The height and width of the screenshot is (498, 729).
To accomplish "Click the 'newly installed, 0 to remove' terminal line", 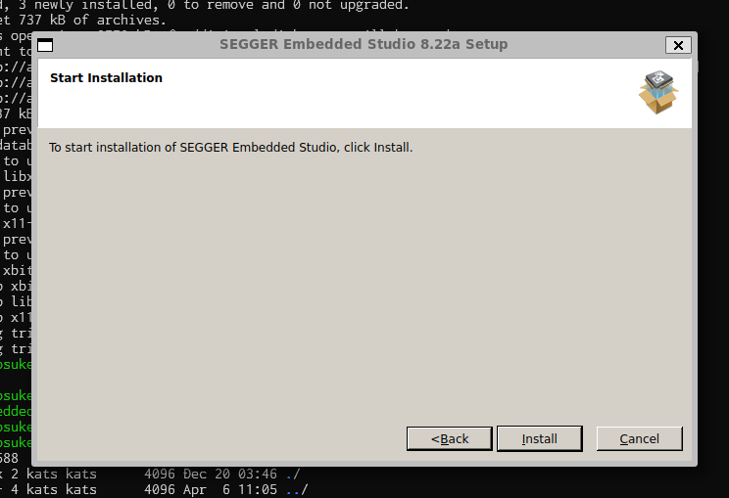I will 205,6.
